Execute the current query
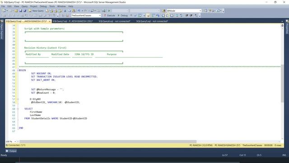Viewport: 289px width, 163px height. pyautogui.click(x=109, y=15)
